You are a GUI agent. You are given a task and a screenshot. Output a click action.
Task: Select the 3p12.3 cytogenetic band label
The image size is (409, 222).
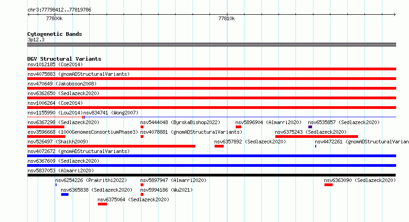tap(36, 40)
